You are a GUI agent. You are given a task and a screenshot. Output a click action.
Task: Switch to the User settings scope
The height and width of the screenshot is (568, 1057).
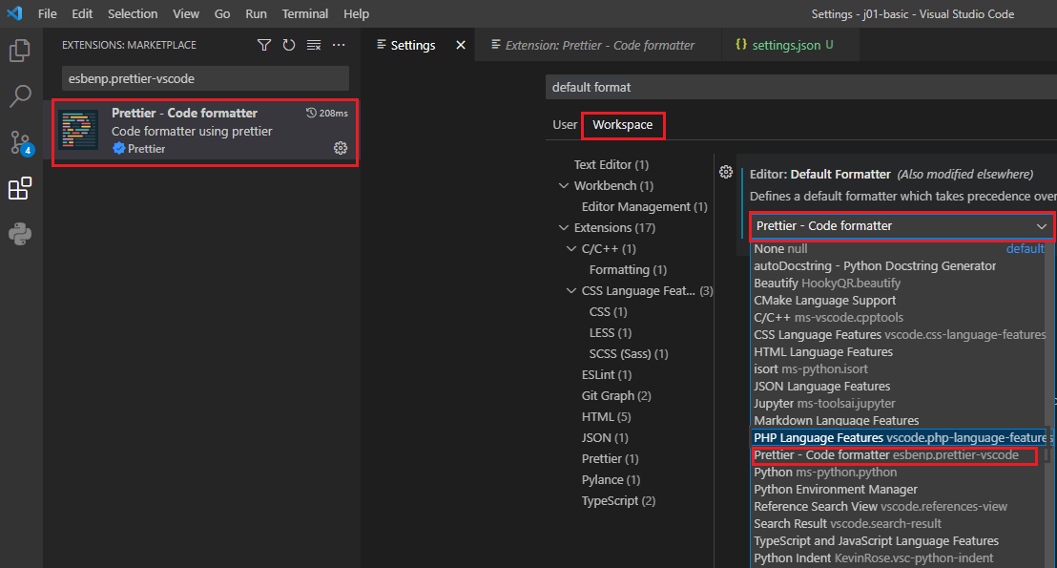click(565, 125)
